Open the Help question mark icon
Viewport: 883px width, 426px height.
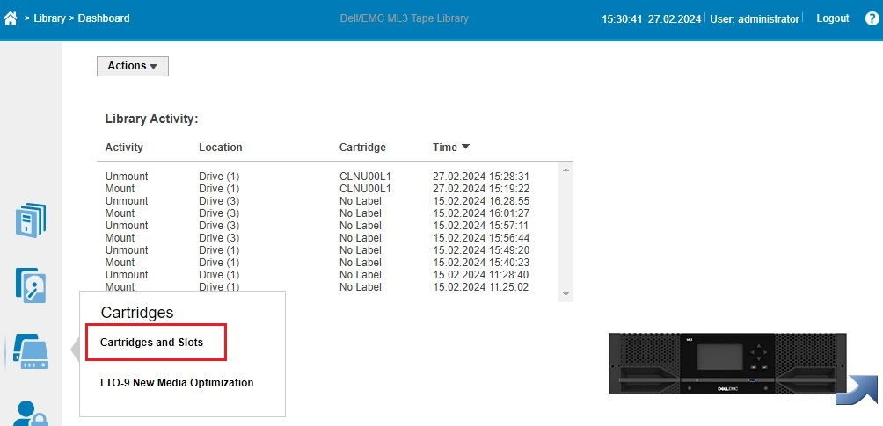pos(872,18)
